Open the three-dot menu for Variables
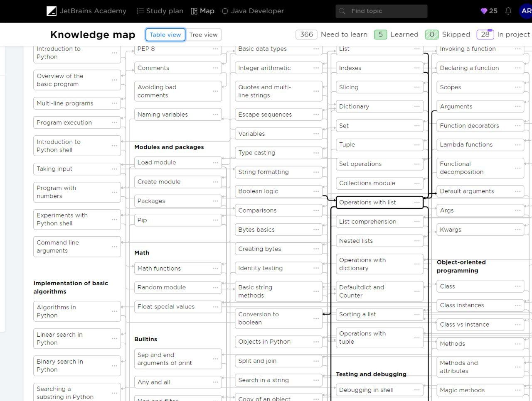Viewport: 532px width, 401px height. 316,134
